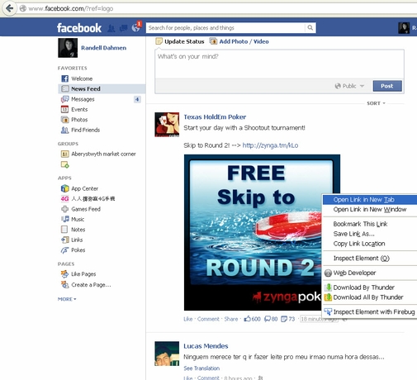
Task: Click the Messages sidebar icon
Action: (x=64, y=99)
